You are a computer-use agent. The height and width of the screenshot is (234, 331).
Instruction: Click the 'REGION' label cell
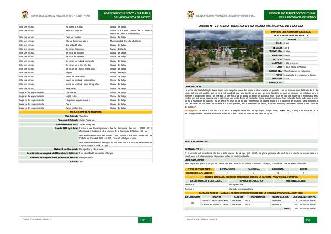coord(274,47)
